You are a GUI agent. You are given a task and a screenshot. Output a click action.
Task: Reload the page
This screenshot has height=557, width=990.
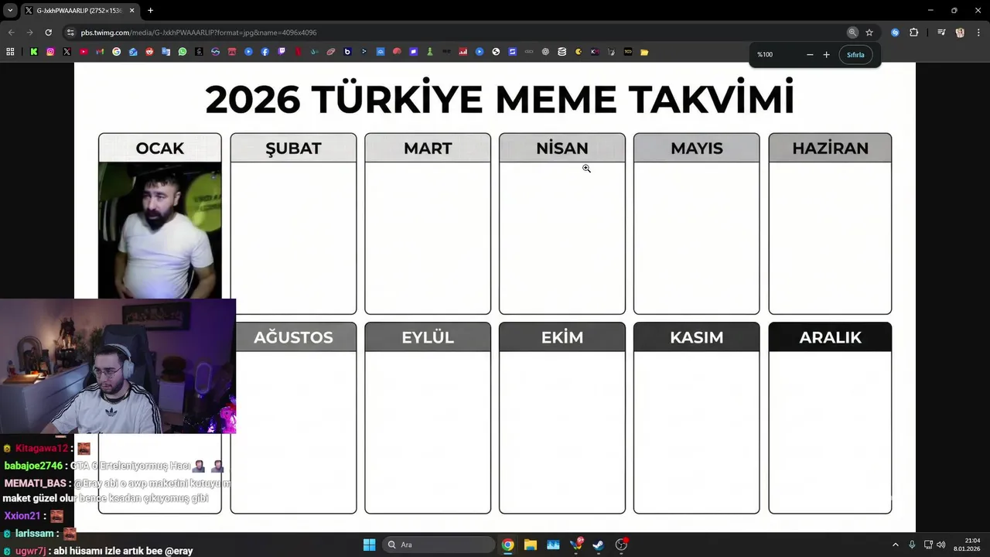click(x=48, y=32)
